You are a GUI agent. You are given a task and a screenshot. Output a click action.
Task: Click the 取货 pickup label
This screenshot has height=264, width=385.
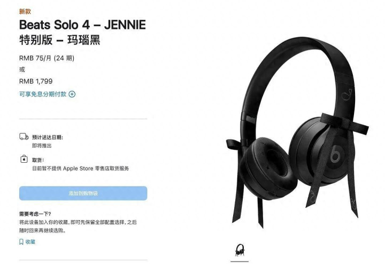click(x=38, y=160)
